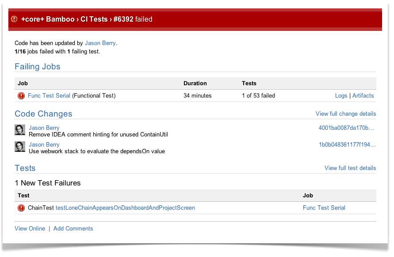
Task: Click Tests column header in jobs table
Action: coord(249,83)
